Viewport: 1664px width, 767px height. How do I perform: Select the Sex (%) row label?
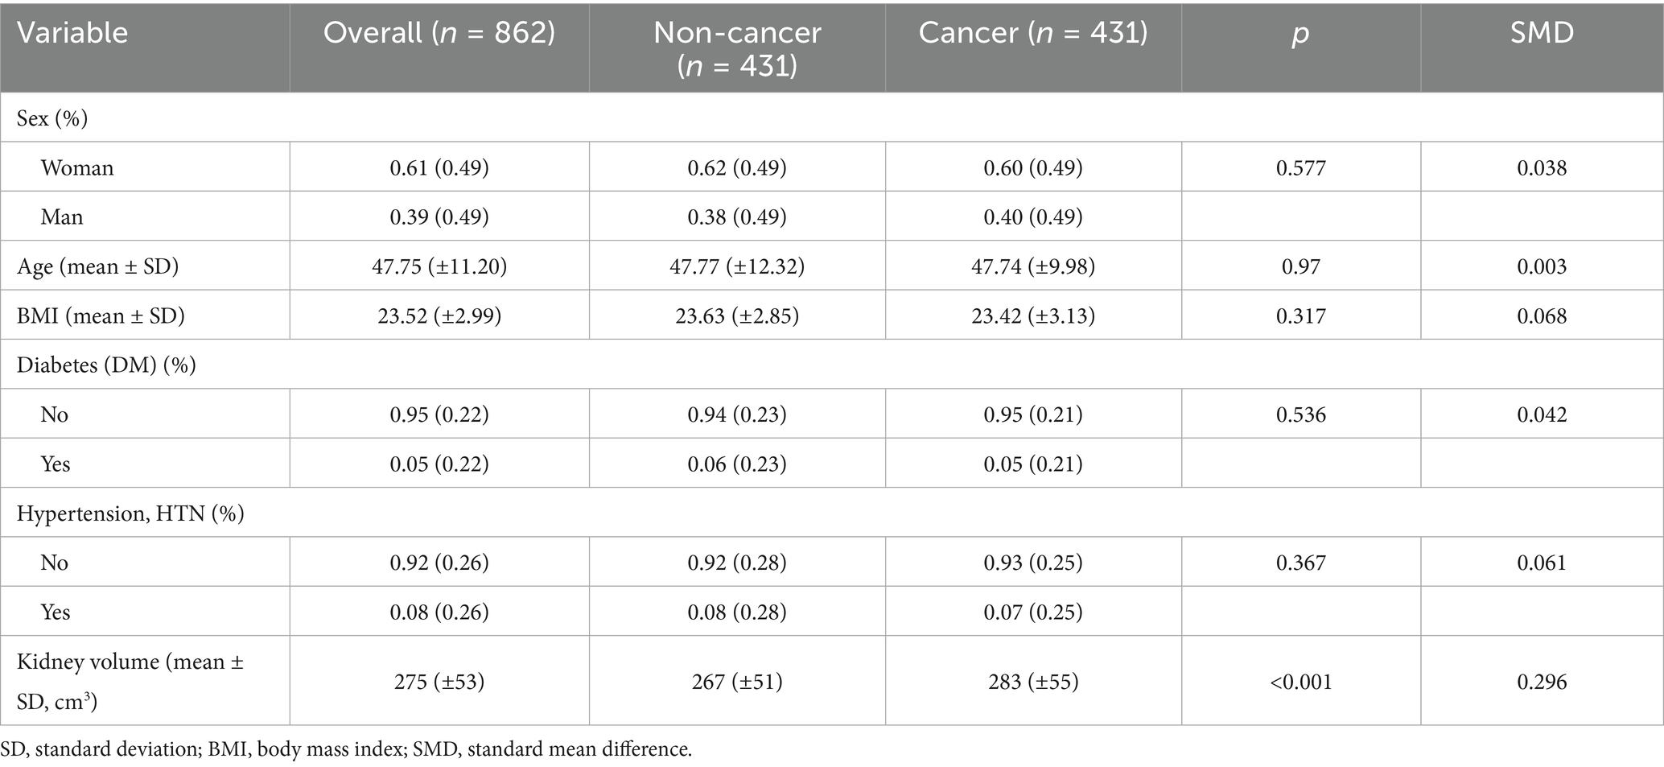[52, 118]
